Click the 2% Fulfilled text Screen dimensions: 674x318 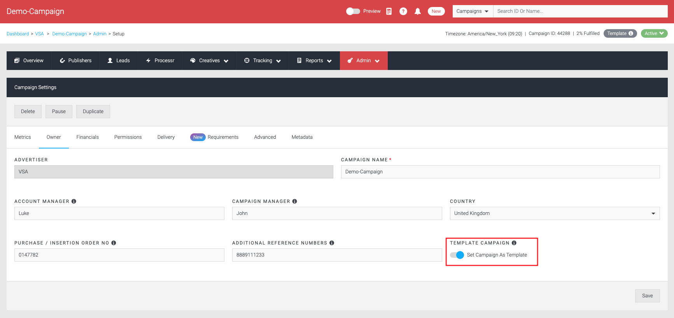(x=588, y=33)
